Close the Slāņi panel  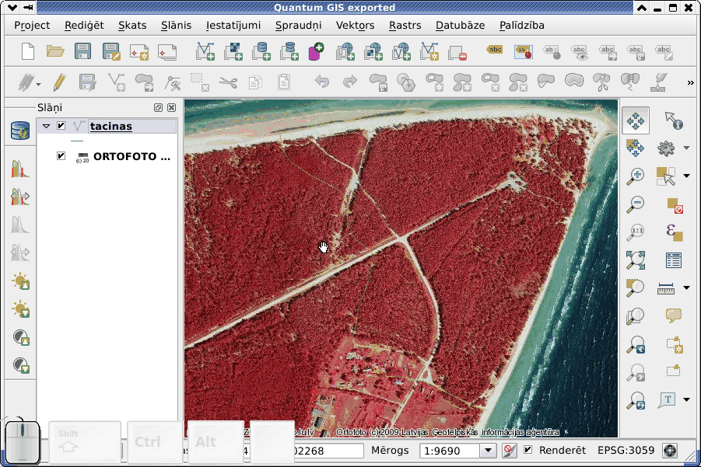point(172,107)
